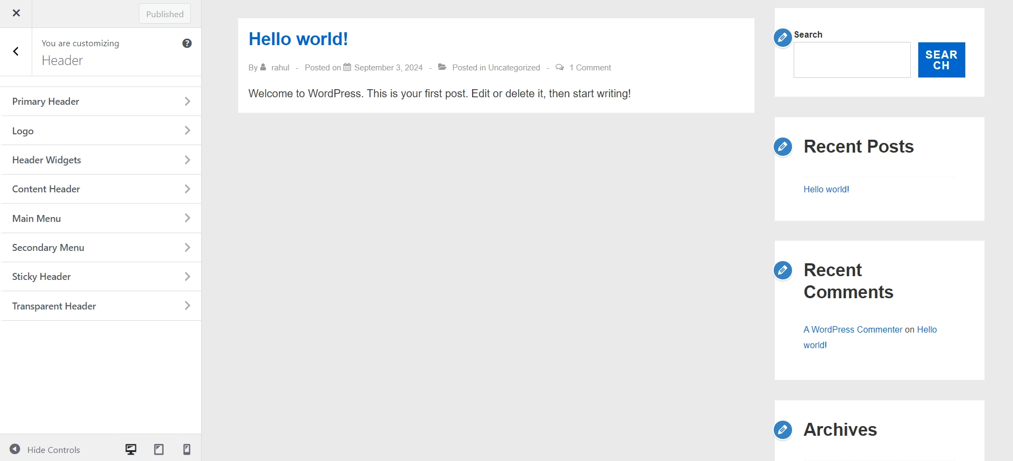Open the Sticky Header settings
Screen dimensions: 1013x461
click(101, 277)
